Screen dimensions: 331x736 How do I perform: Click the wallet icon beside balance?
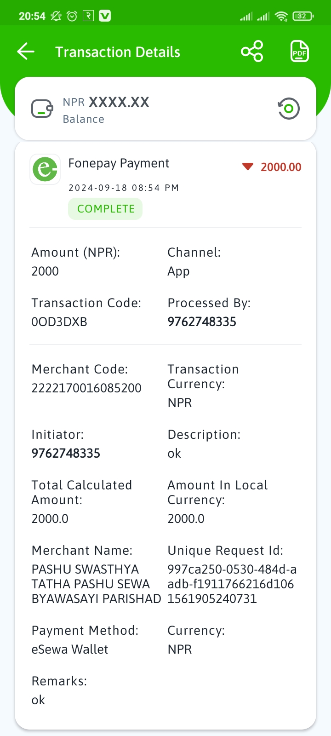coord(42,109)
